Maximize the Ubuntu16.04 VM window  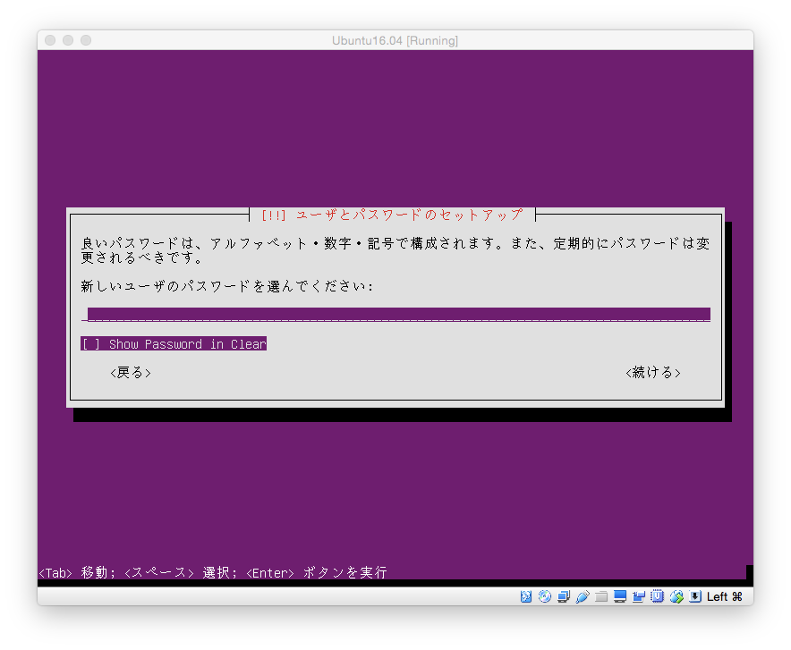click(86, 40)
